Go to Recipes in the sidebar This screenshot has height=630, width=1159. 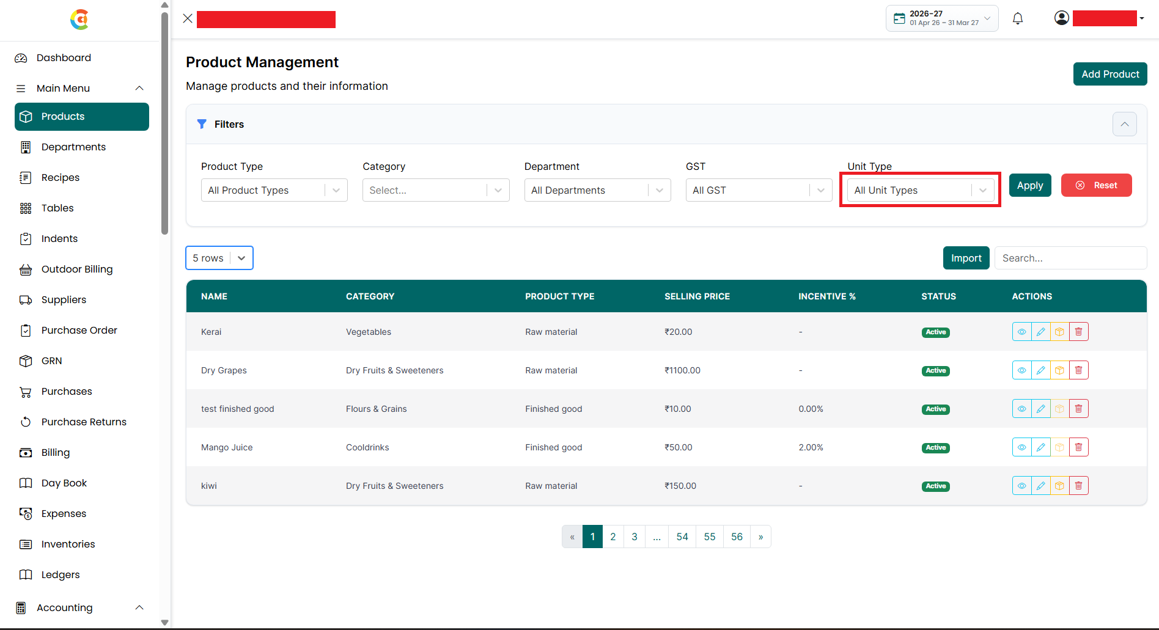82,177
